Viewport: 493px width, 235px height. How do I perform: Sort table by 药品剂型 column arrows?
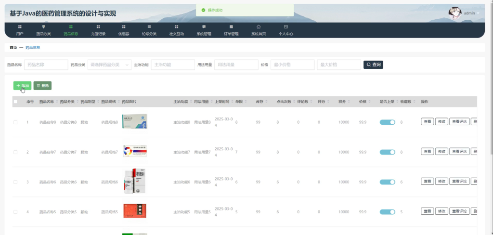(98, 102)
